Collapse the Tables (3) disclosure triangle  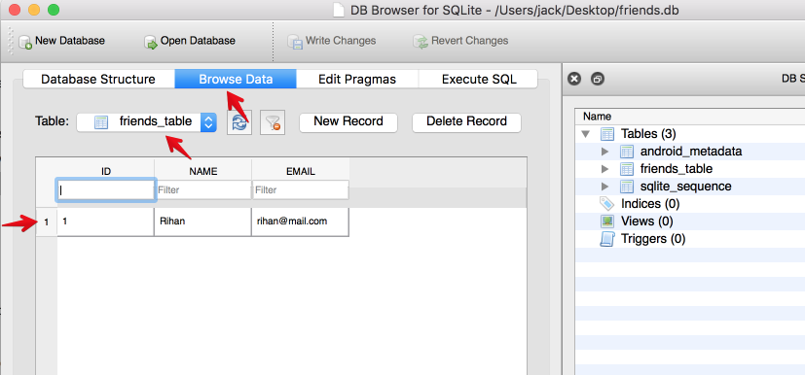point(585,134)
